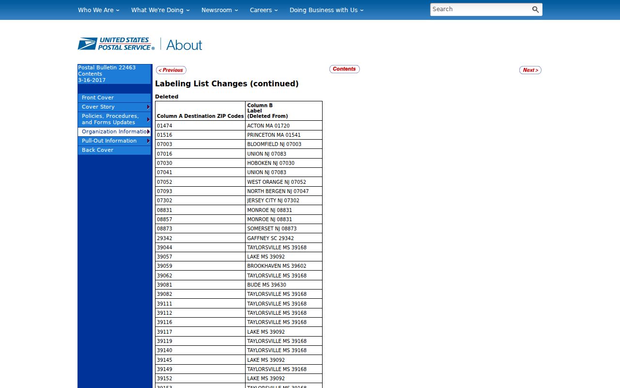
Task: Click ZIP code 39059 cell
Action: [x=200, y=266]
